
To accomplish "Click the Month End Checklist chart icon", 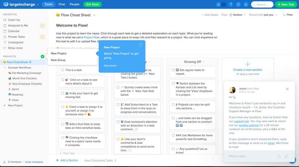I will tap(10, 78).
